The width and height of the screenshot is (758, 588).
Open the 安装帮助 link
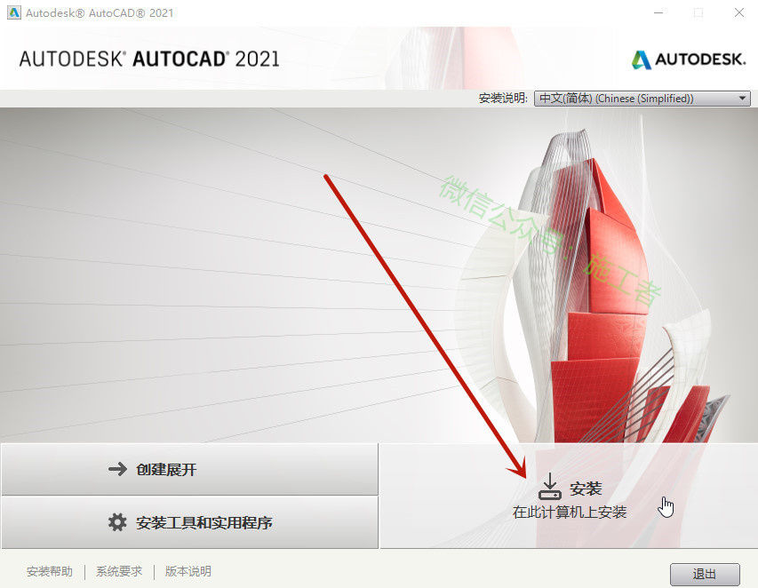coord(49,572)
